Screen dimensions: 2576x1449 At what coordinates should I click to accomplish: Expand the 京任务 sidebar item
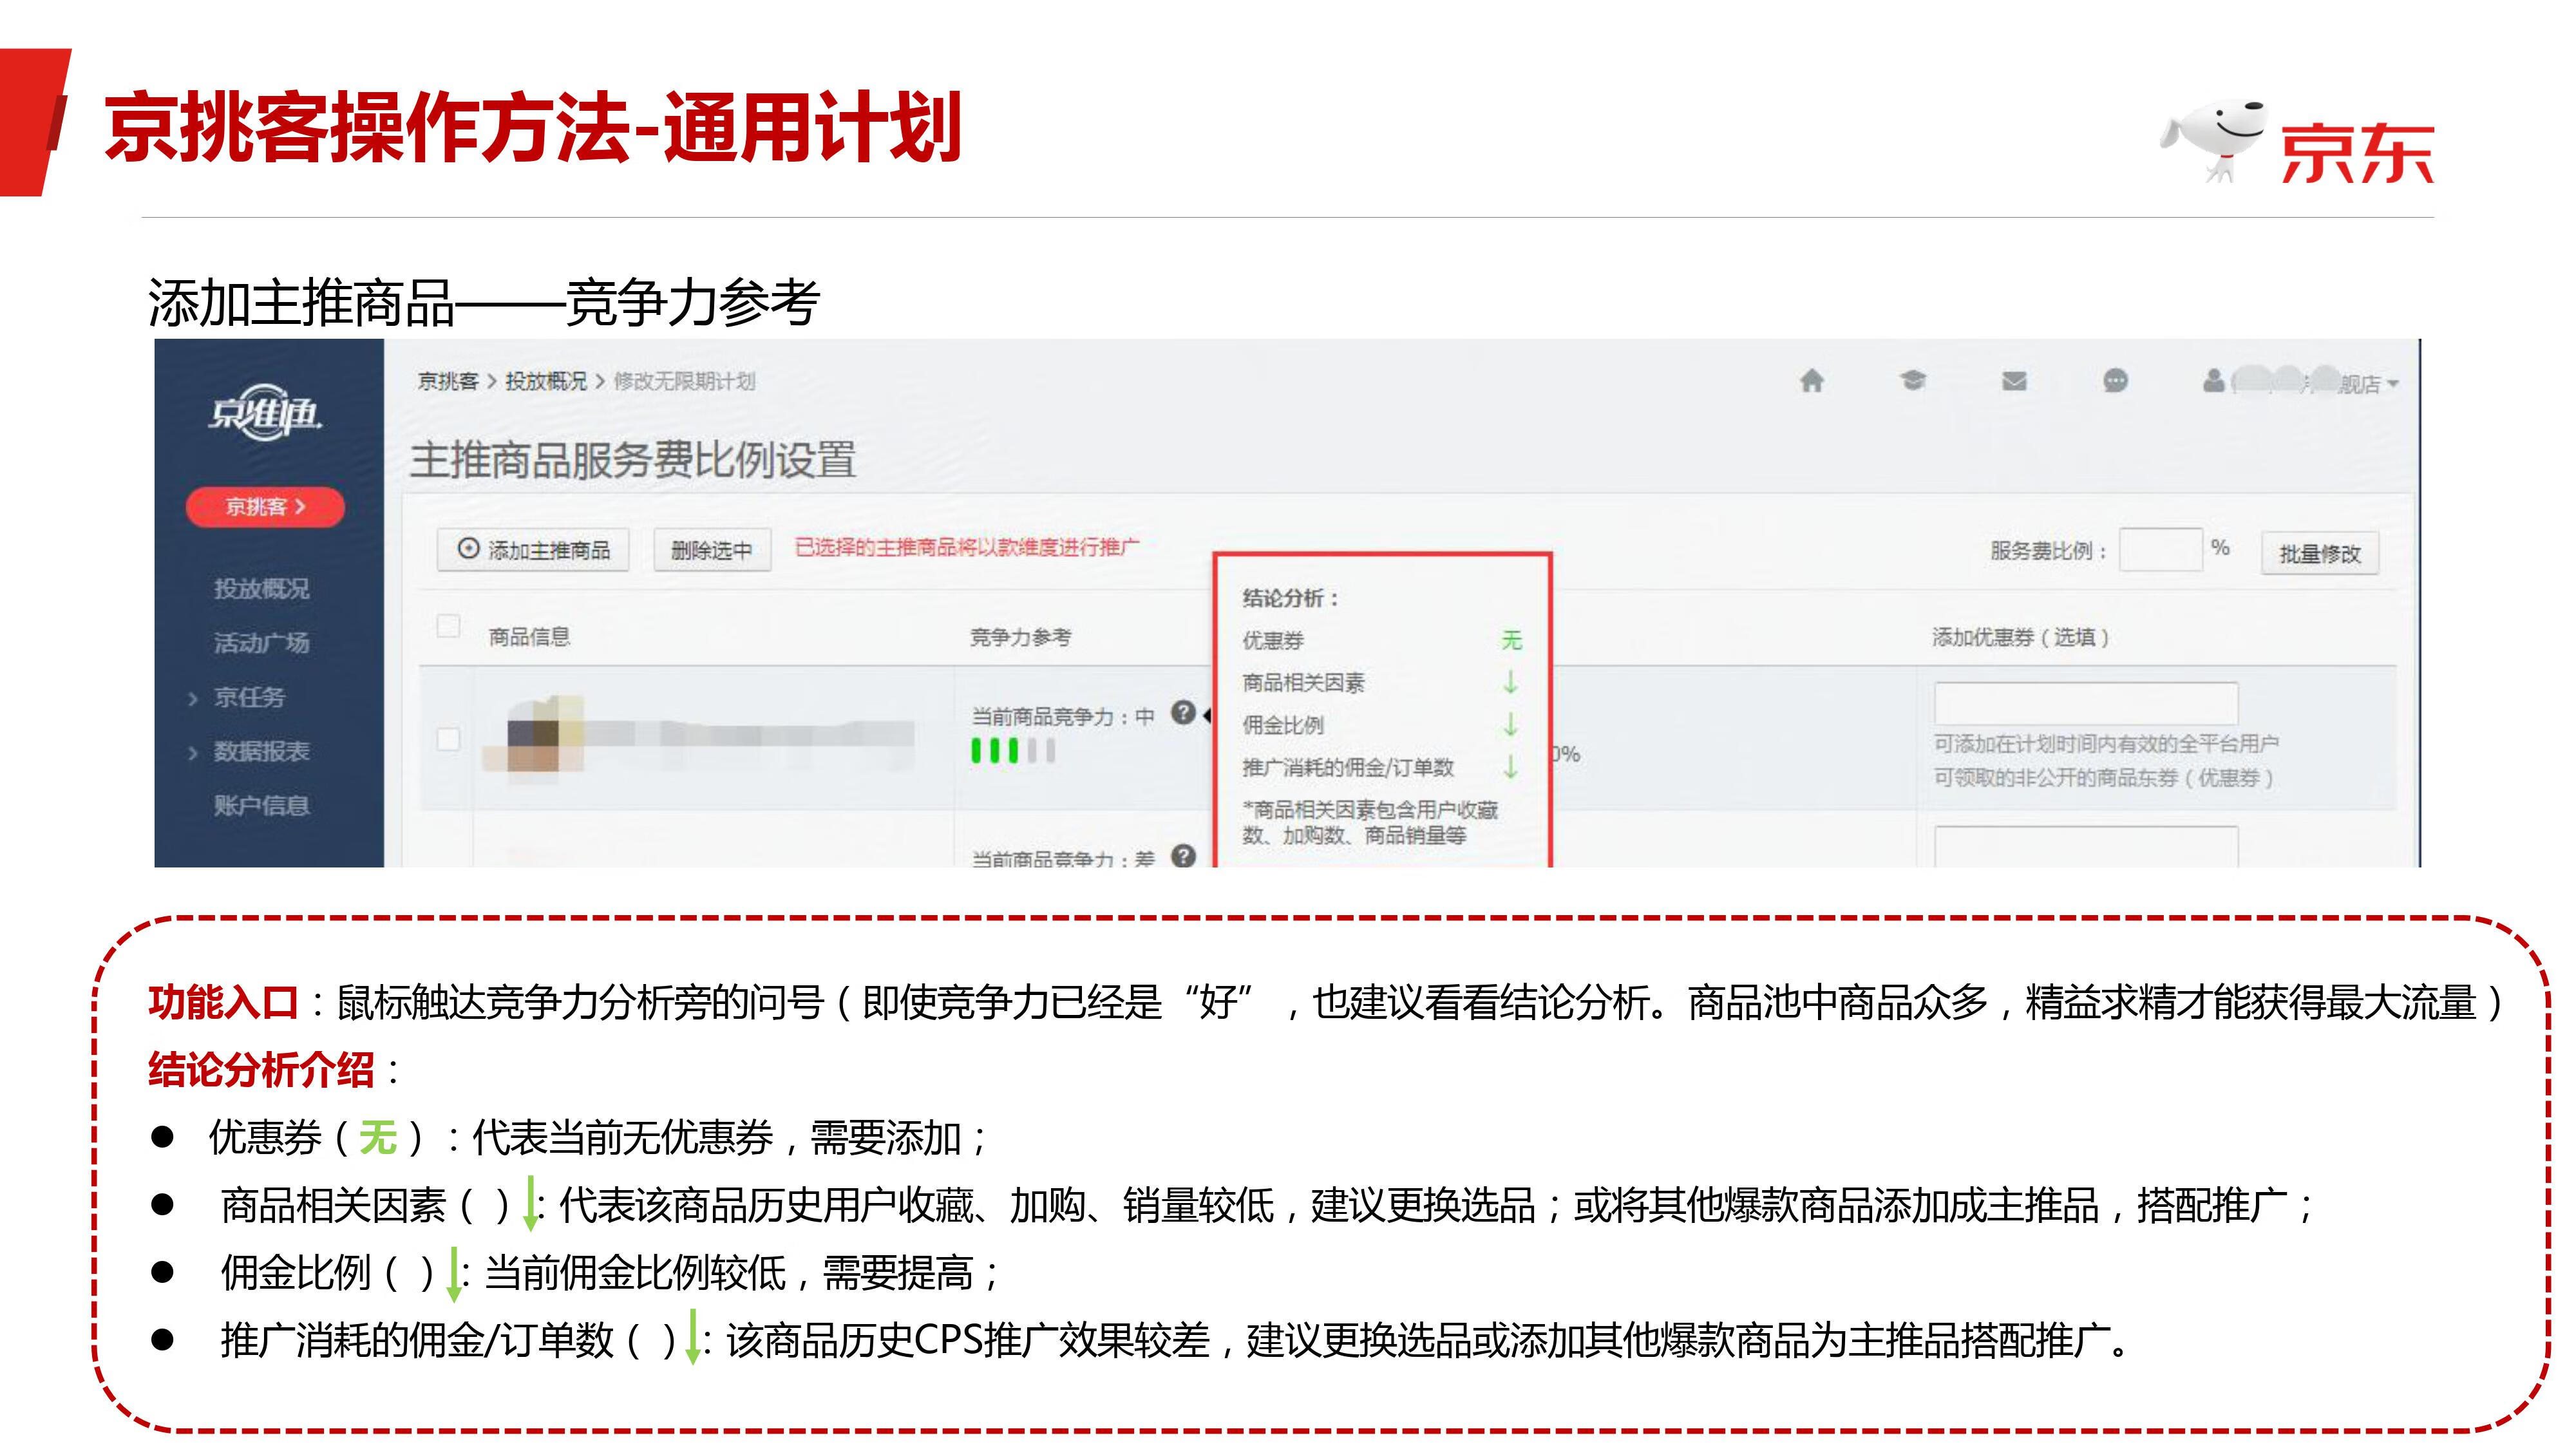pos(249,697)
